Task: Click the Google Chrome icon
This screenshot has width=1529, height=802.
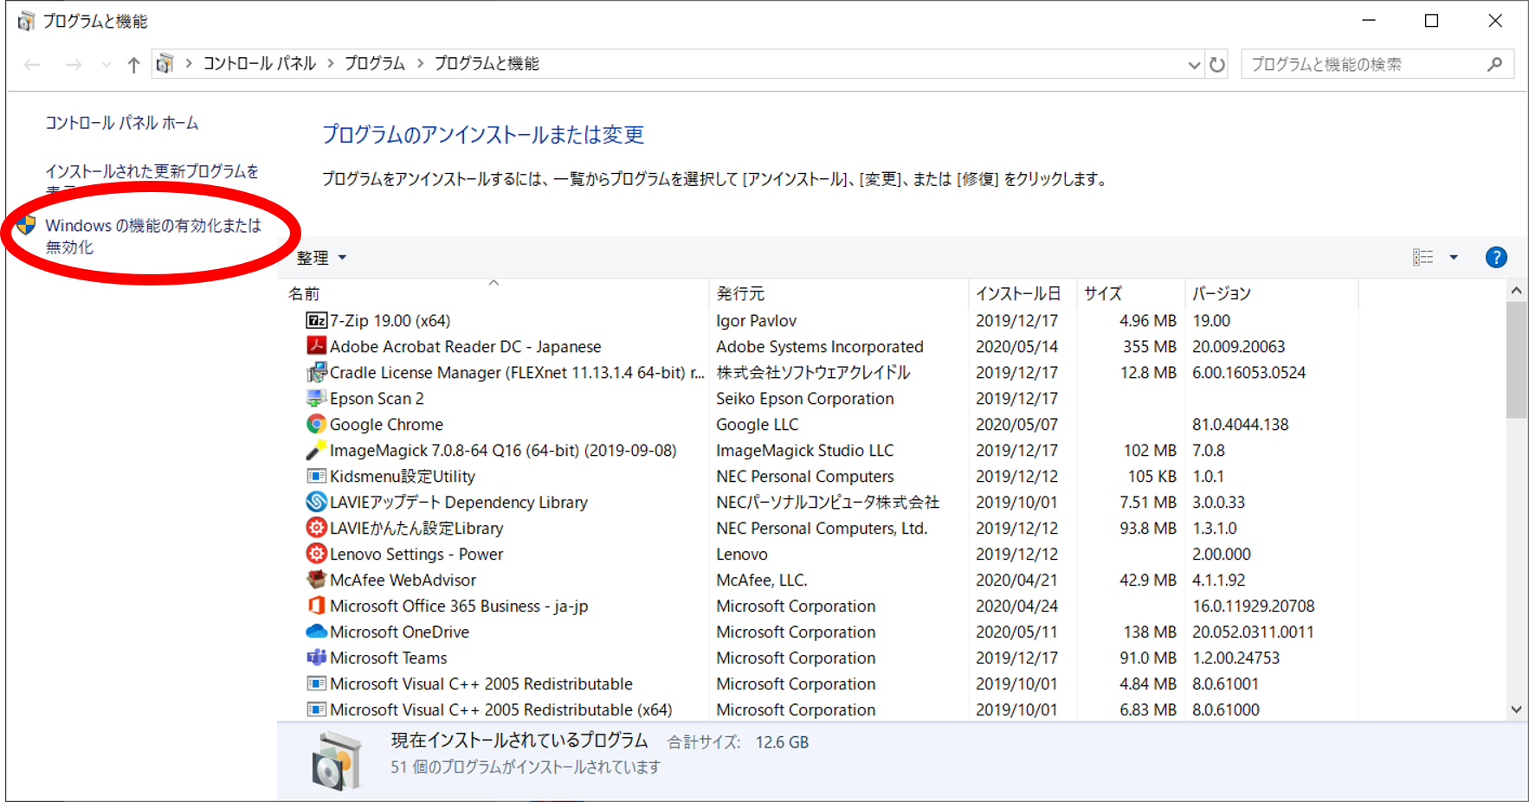Action: tap(316, 424)
